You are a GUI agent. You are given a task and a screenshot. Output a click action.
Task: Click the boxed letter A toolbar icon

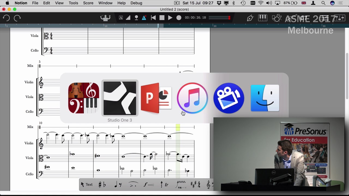pyautogui.click(x=121, y=18)
